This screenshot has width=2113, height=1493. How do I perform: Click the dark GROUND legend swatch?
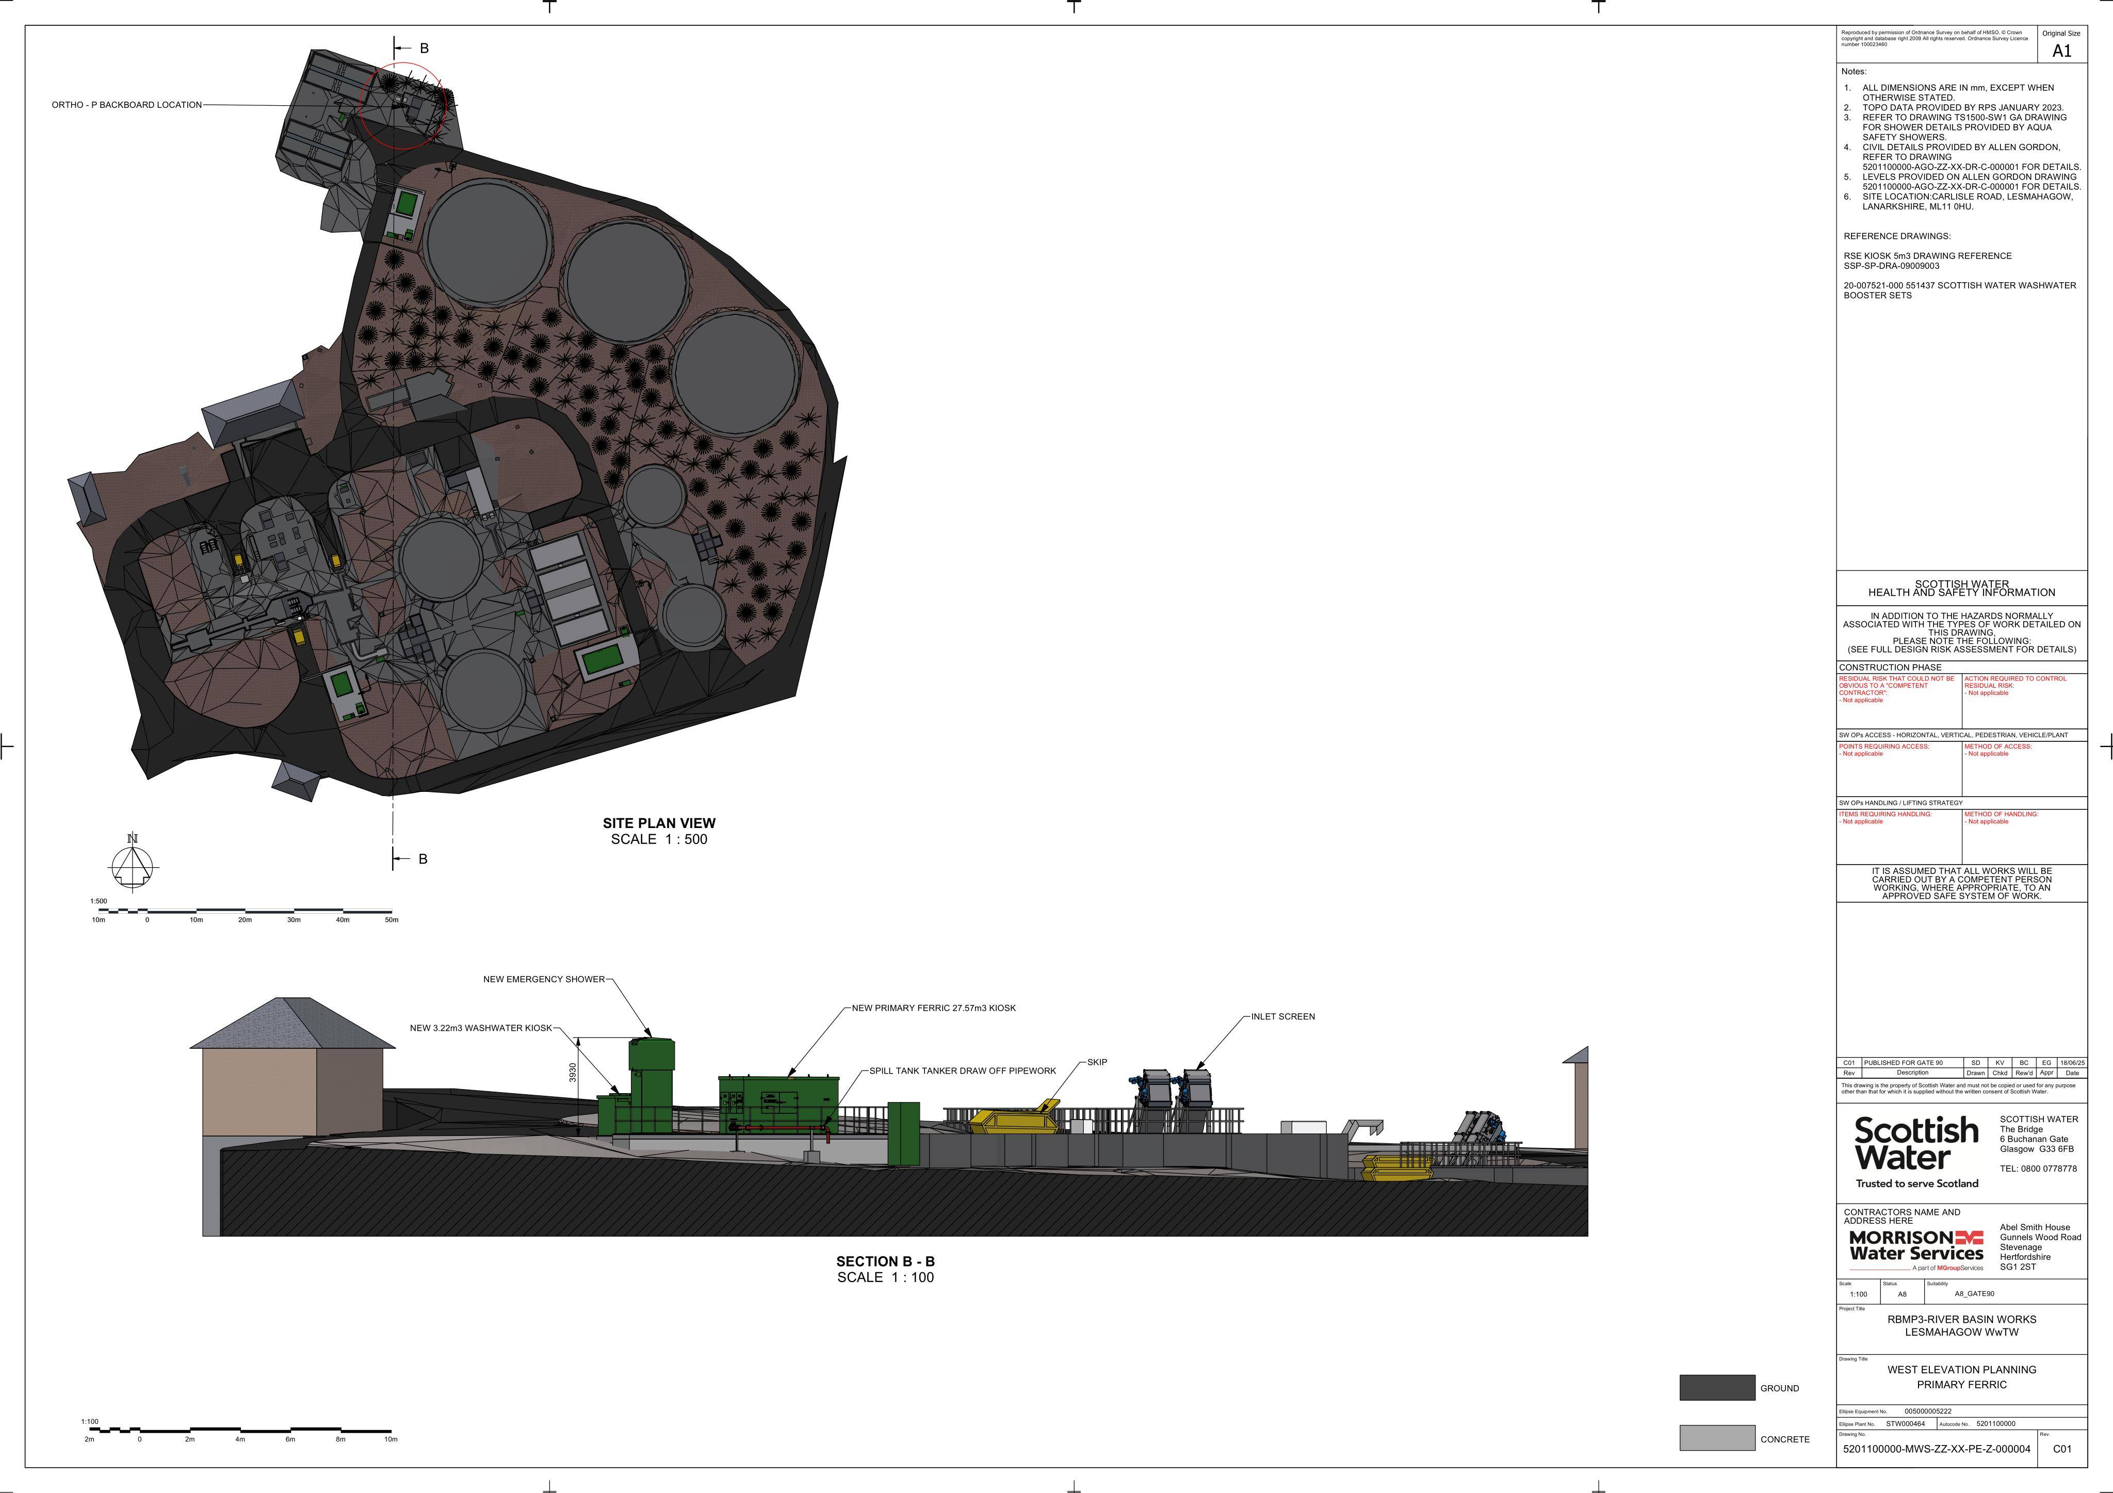coord(1716,1387)
